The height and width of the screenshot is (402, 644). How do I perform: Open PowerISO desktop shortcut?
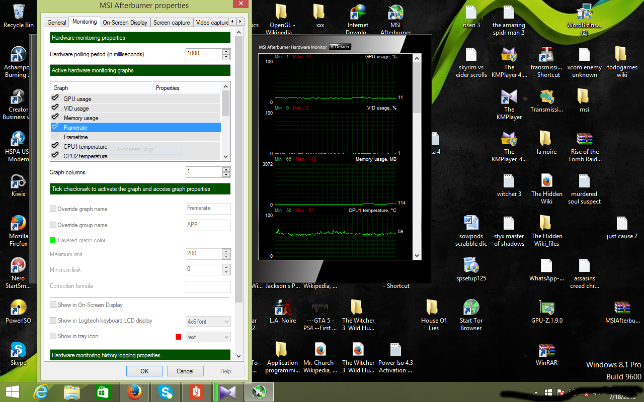pyautogui.click(x=18, y=312)
